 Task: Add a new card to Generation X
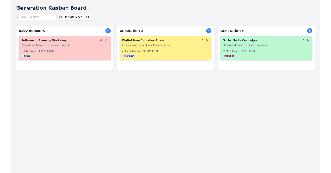pos(209,31)
